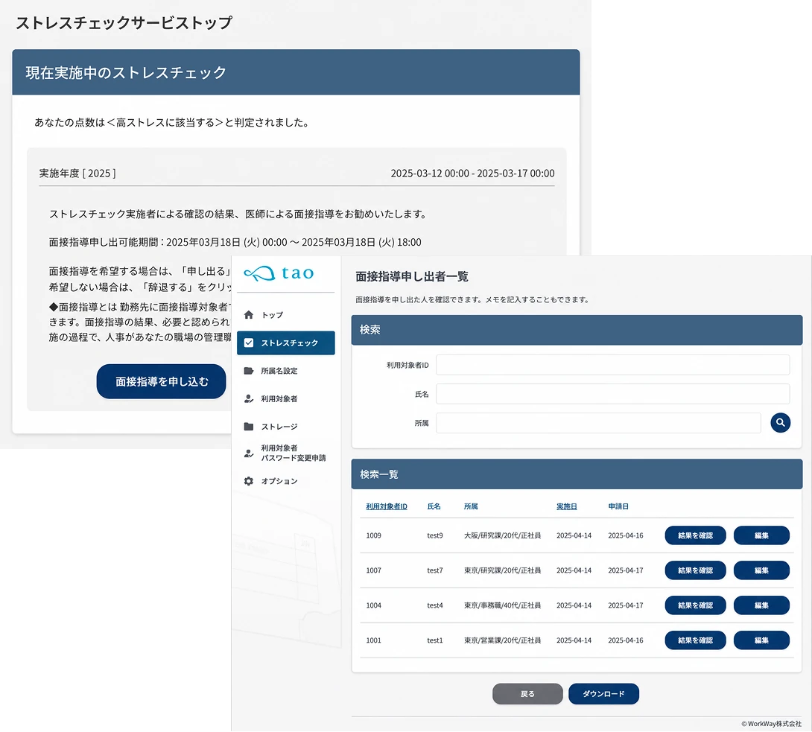Click 編集 for test9 row
The image size is (812, 732).
pos(761,535)
